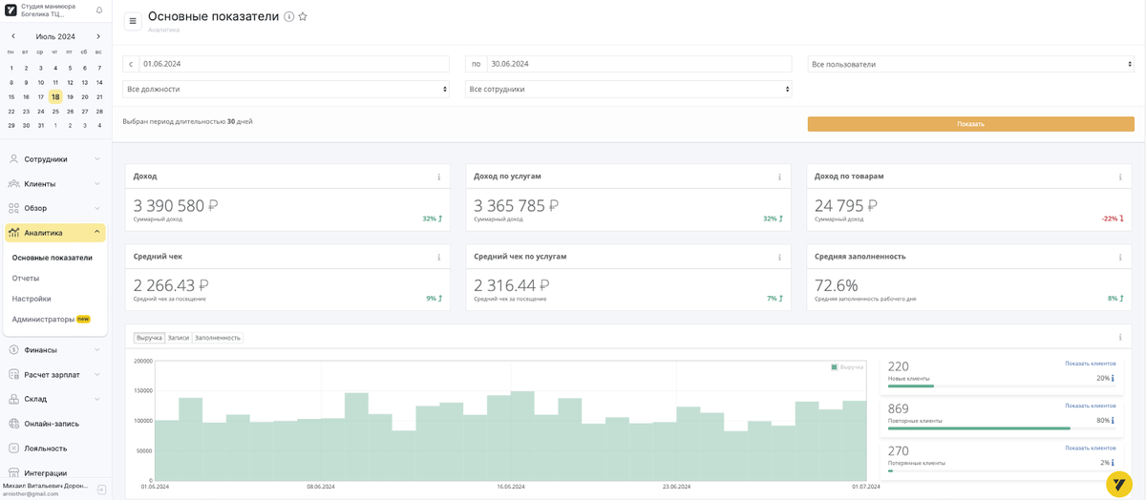Screen dimensions: 1146x500
Task: Open options menu on Средняя заполненность card
Action: (x=1119, y=257)
